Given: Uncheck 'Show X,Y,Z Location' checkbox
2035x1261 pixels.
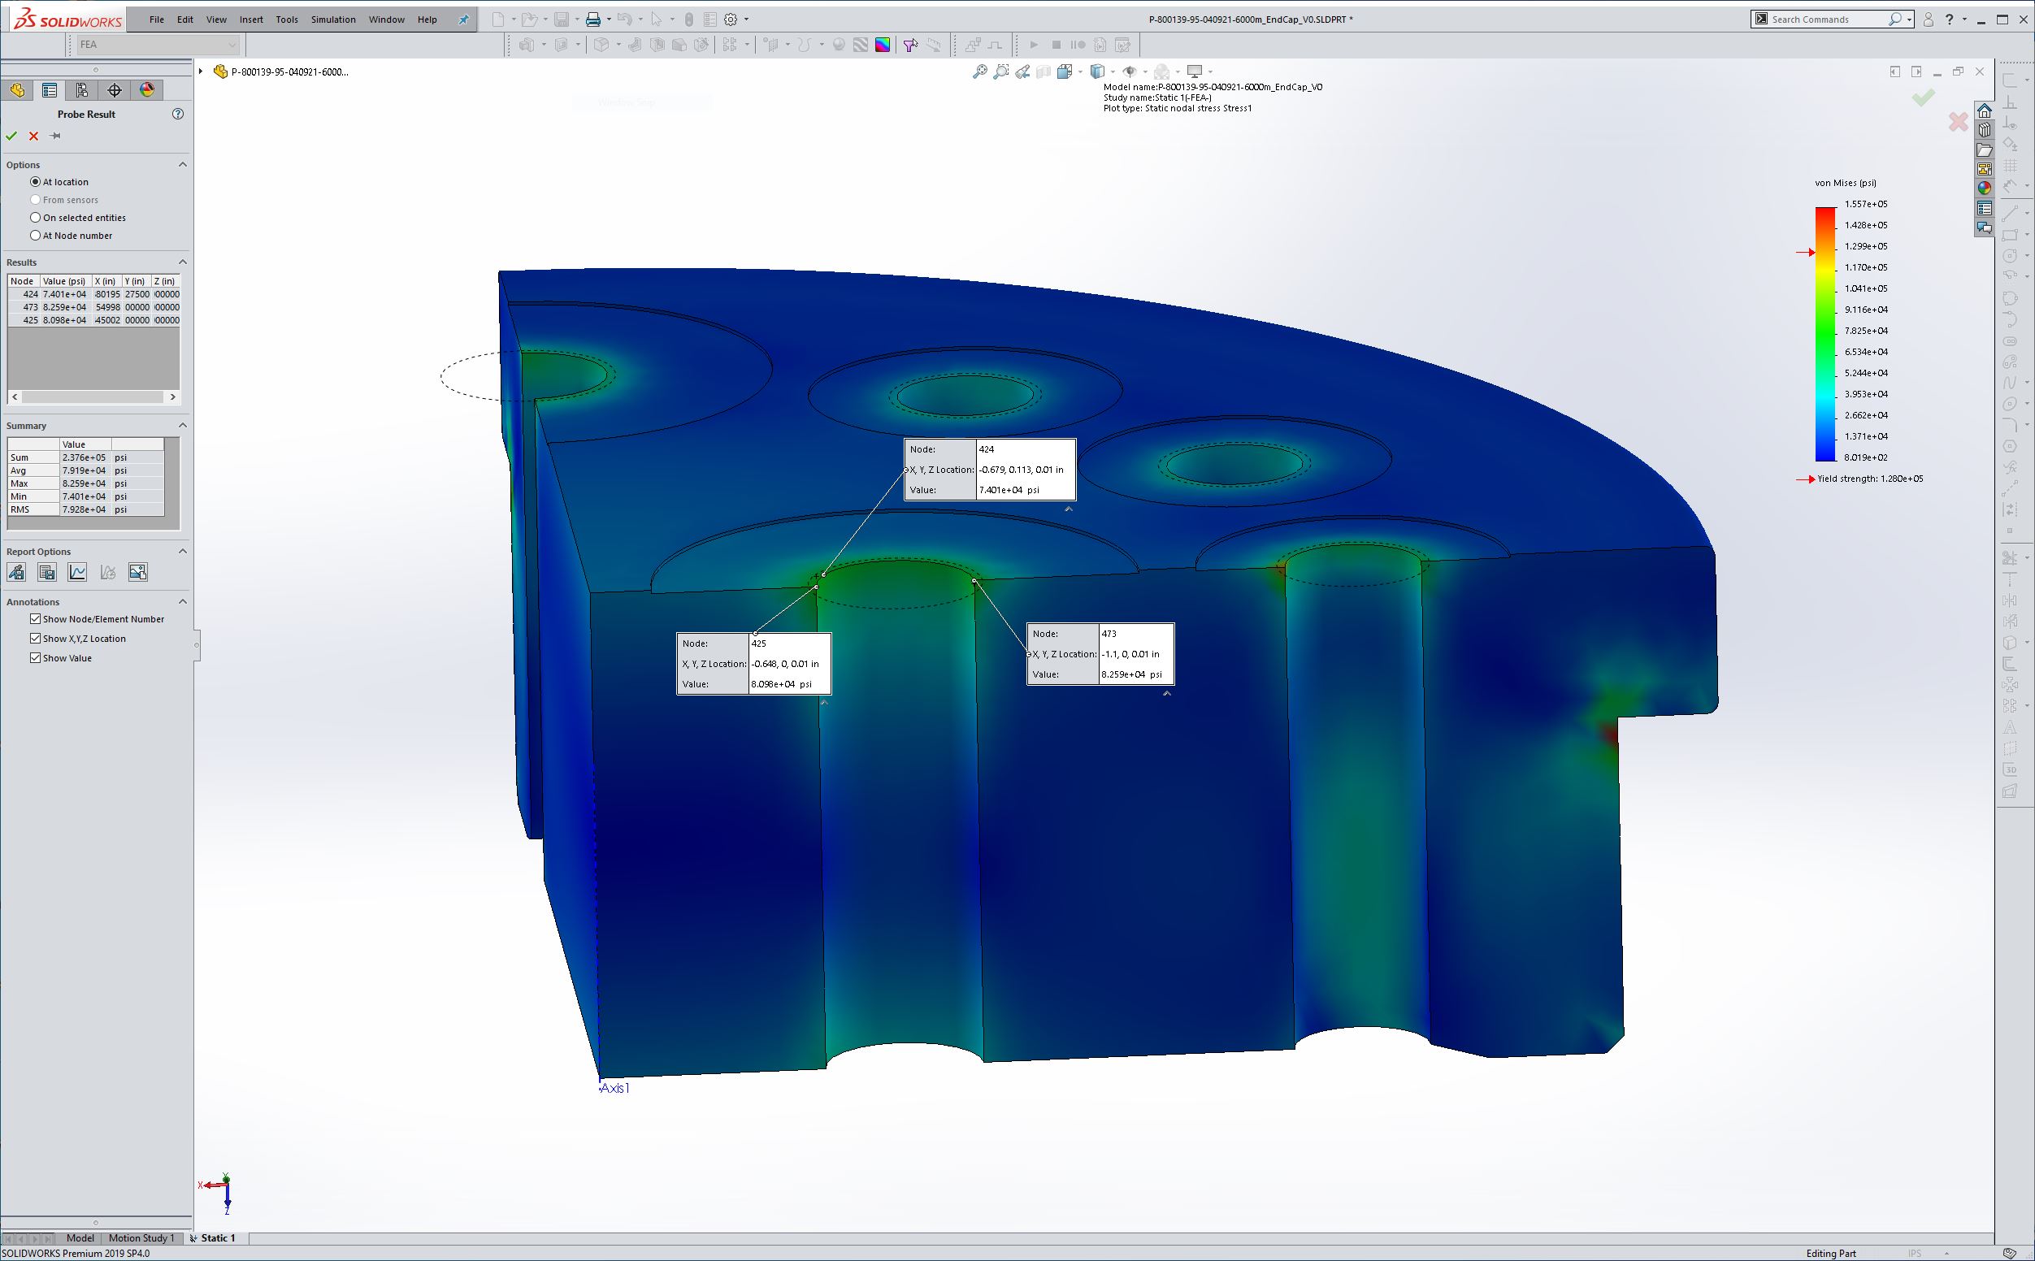Looking at the screenshot, I should 35,639.
